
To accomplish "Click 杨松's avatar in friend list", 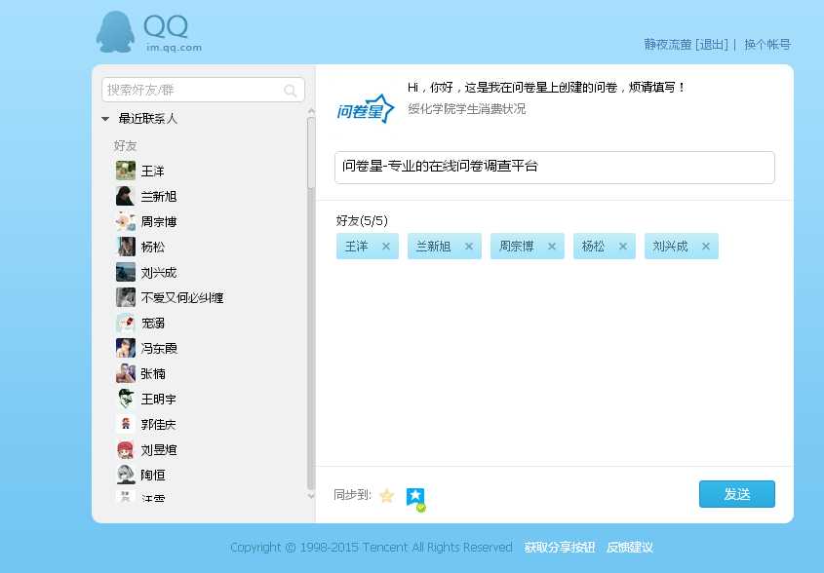I will (126, 247).
